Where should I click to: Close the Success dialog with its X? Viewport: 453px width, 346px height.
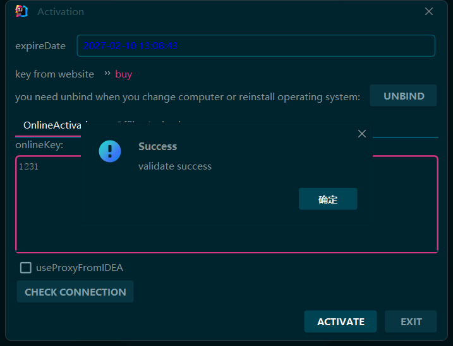coord(362,134)
